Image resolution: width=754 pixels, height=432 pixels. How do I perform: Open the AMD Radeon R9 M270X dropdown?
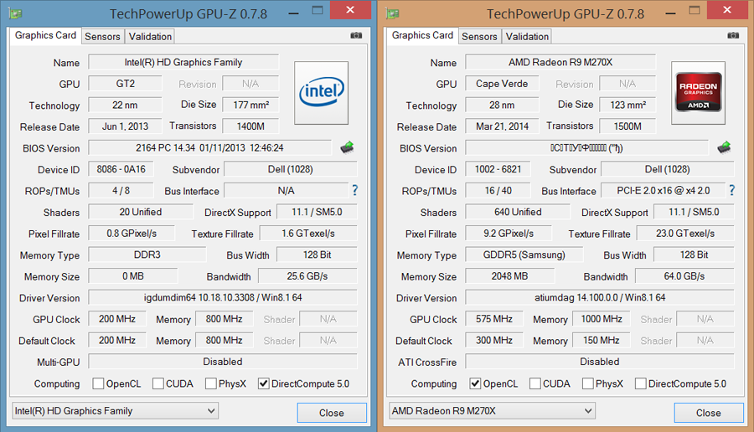coord(492,411)
